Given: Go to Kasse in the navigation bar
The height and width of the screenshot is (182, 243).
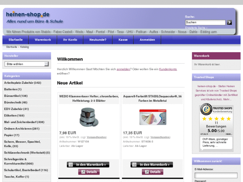Looking at the screenshot, I should [123, 40].
